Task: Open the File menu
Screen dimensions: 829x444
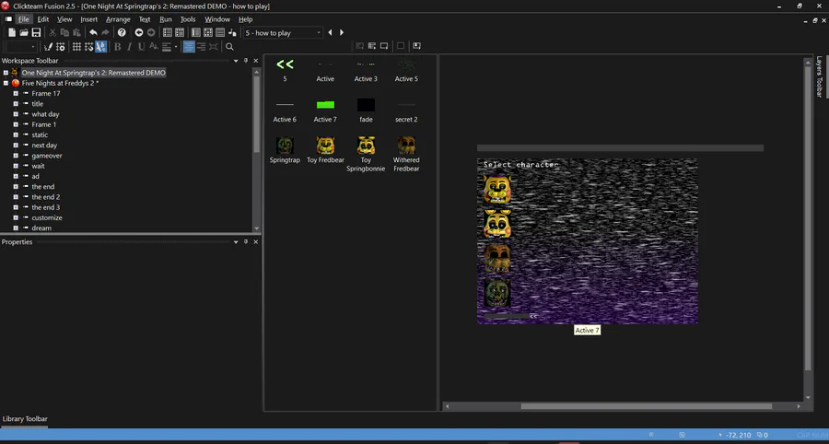Action: point(24,19)
